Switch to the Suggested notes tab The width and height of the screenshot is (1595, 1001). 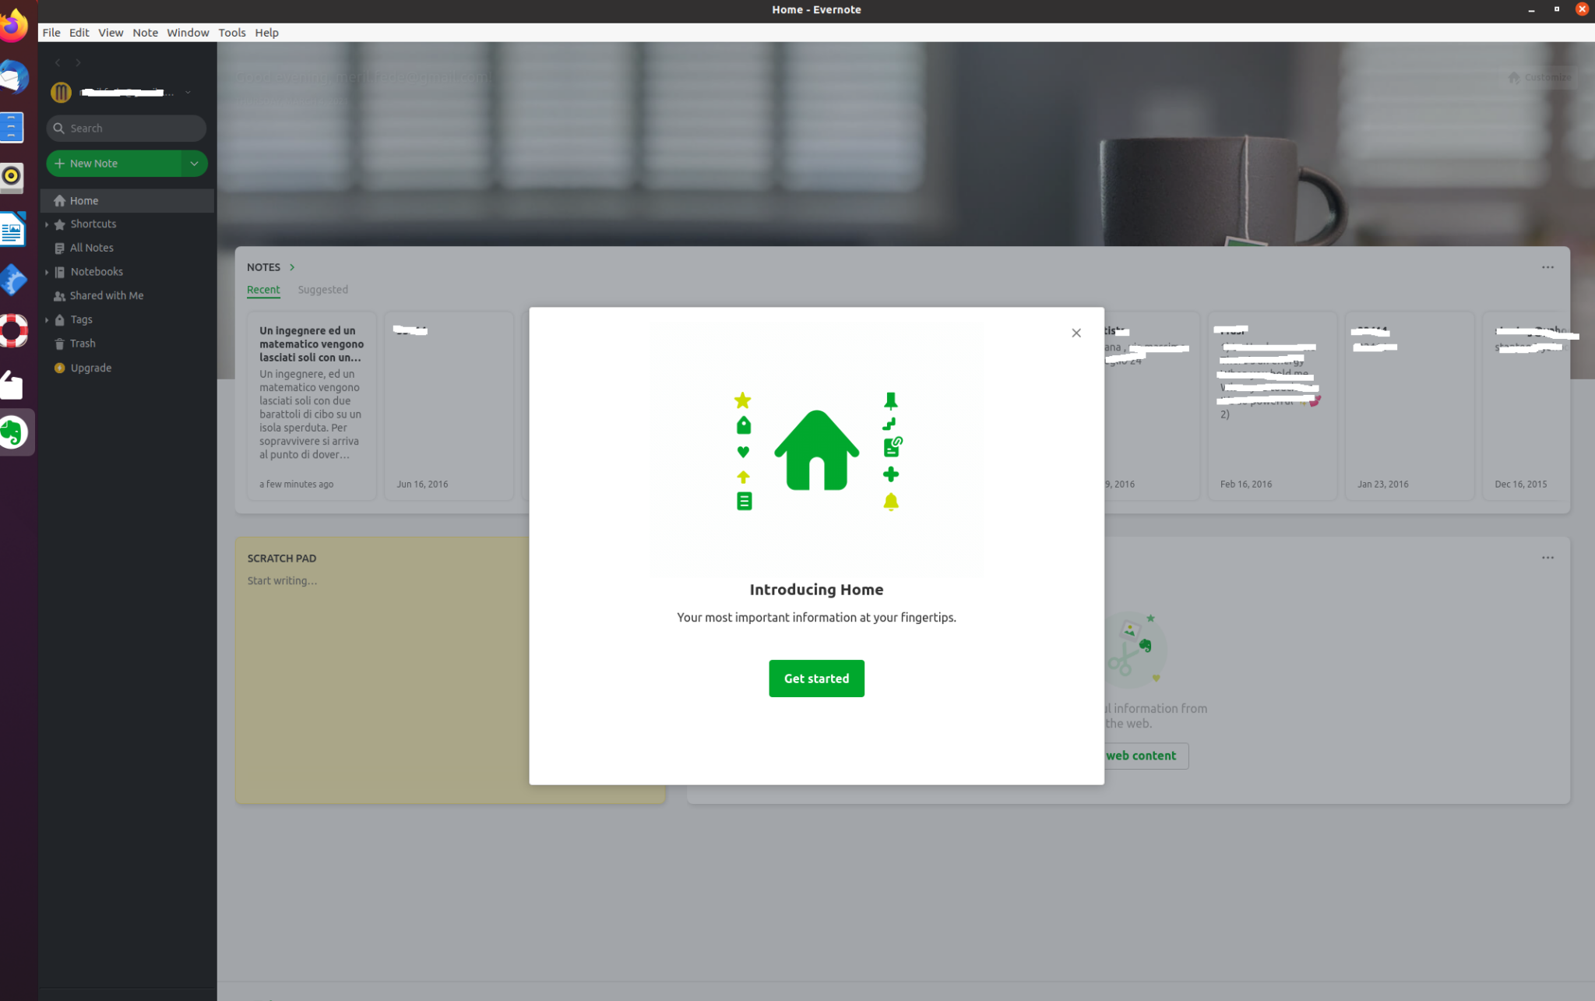[322, 290]
